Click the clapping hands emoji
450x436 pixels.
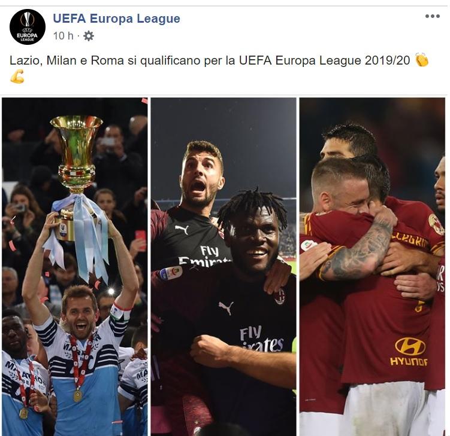pyautogui.click(x=422, y=60)
